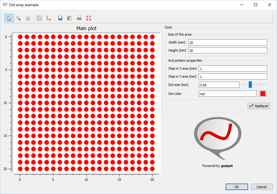277x194 pixels.
Task: Copy plot to clipboard icon
Action: (70, 18)
